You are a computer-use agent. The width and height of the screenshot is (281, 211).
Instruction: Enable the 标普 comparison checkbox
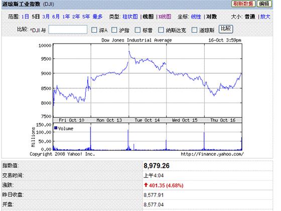click(x=137, y=30)
